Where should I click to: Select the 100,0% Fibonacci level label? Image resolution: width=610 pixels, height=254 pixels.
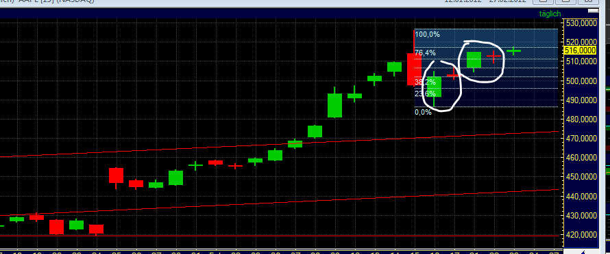(427, 35)
